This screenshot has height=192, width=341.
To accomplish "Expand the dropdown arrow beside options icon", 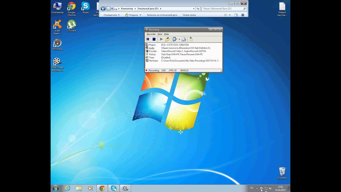I will coord(179,39).
